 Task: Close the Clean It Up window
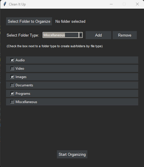click(137, 4)
